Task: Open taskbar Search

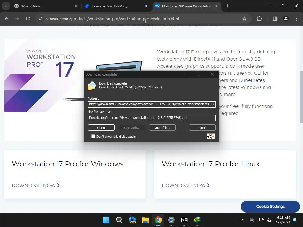Action: click(x=119, y=220)
